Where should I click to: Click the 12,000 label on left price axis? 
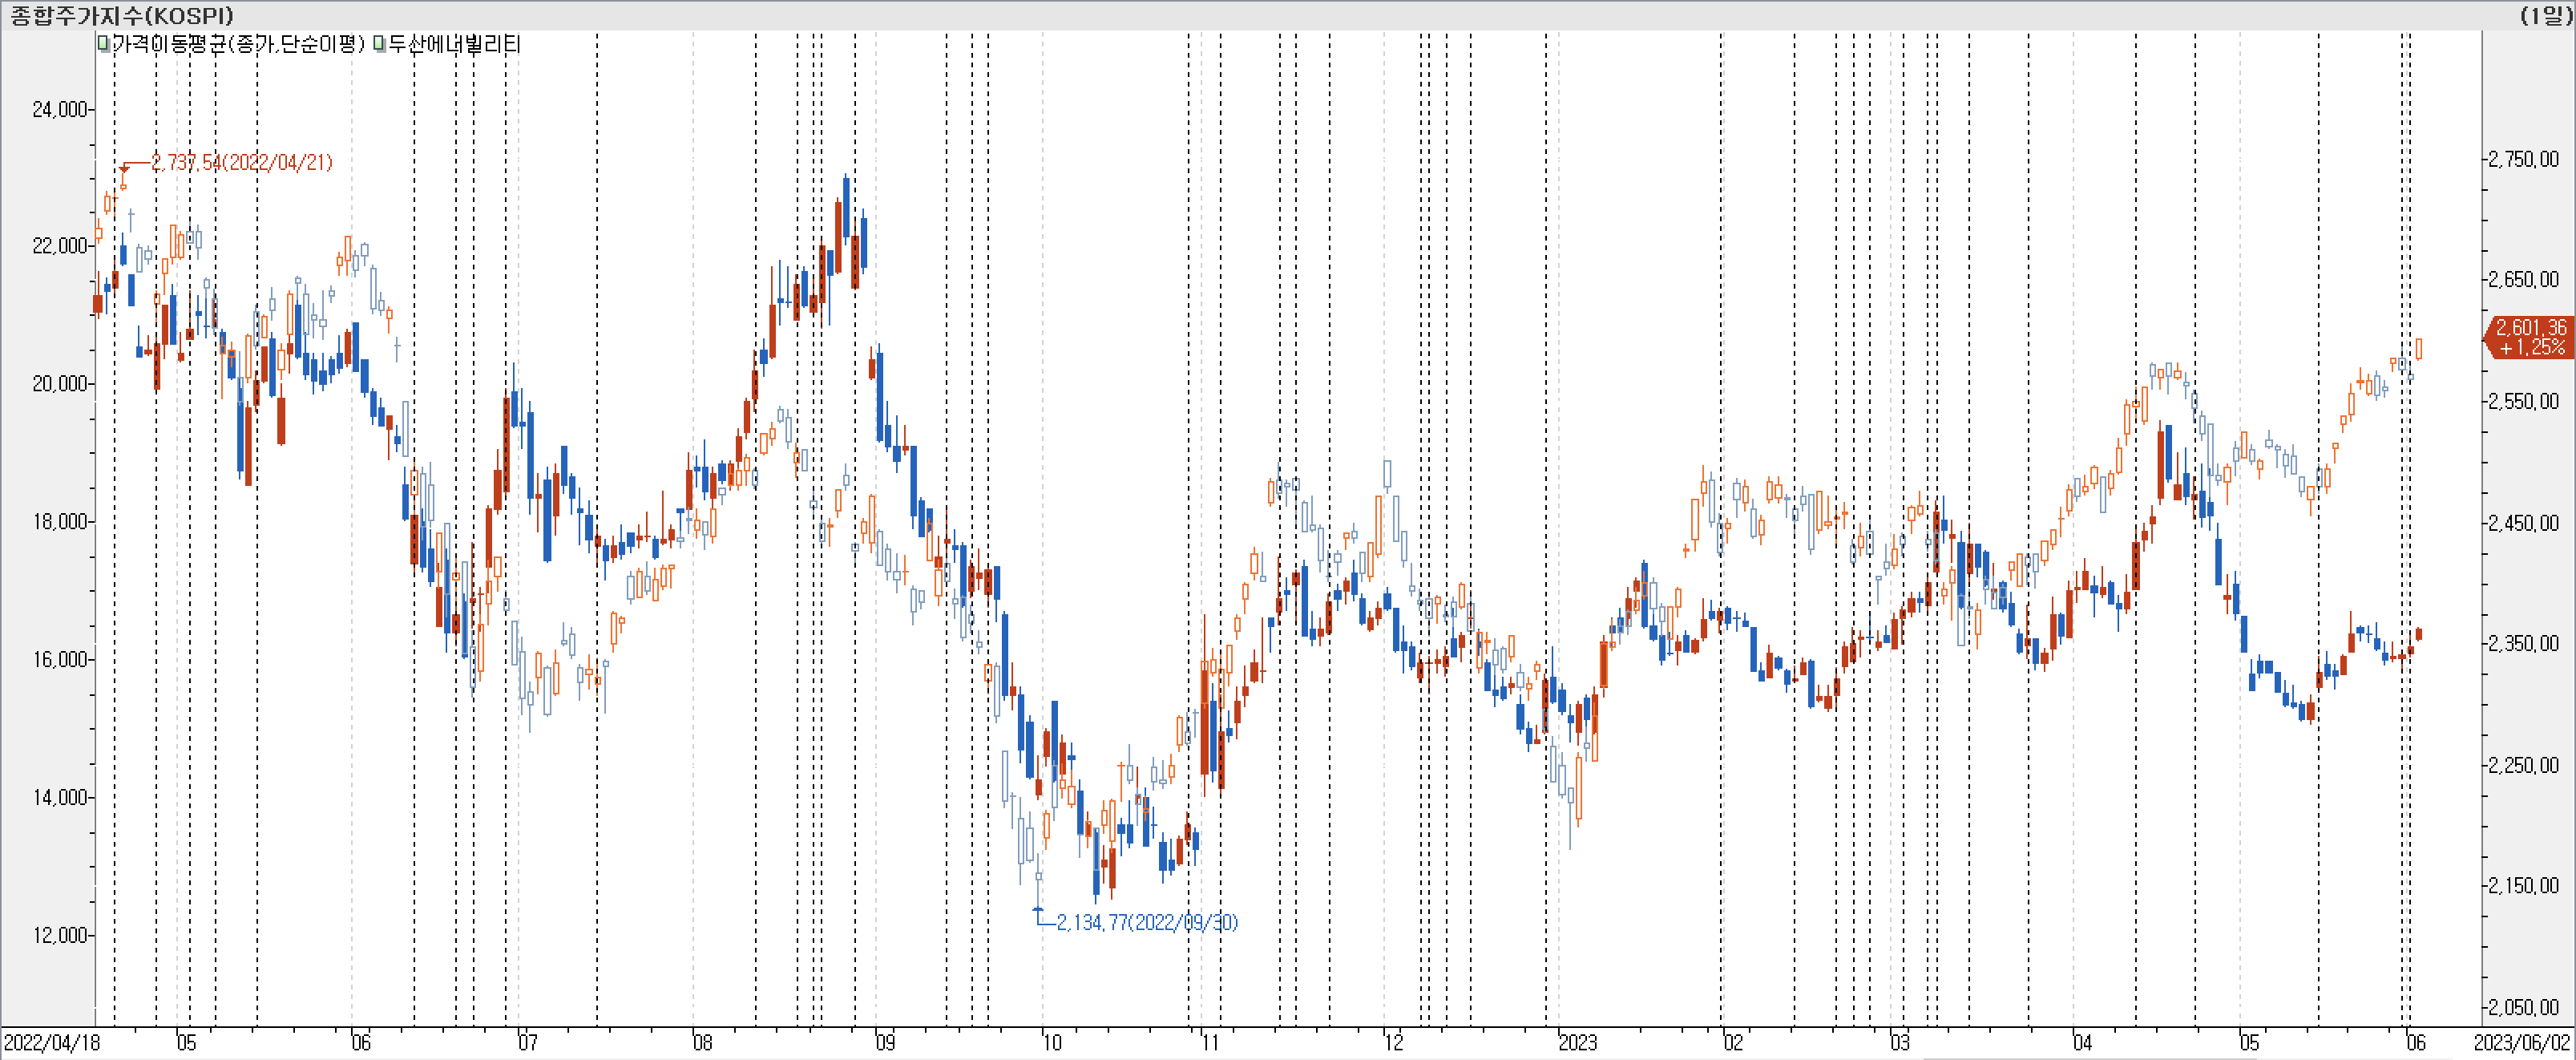[60, 935]
